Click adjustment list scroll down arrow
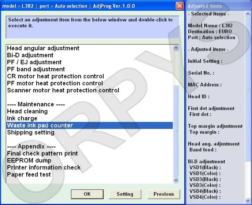The image size is (252, 205). point(176,180)
